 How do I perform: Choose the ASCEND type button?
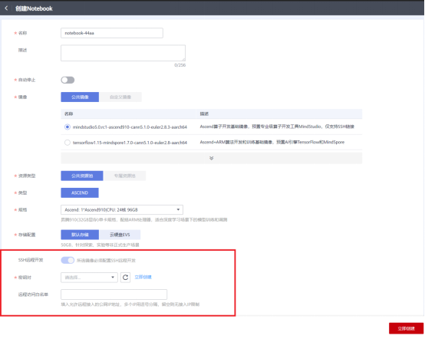(80, 193)
